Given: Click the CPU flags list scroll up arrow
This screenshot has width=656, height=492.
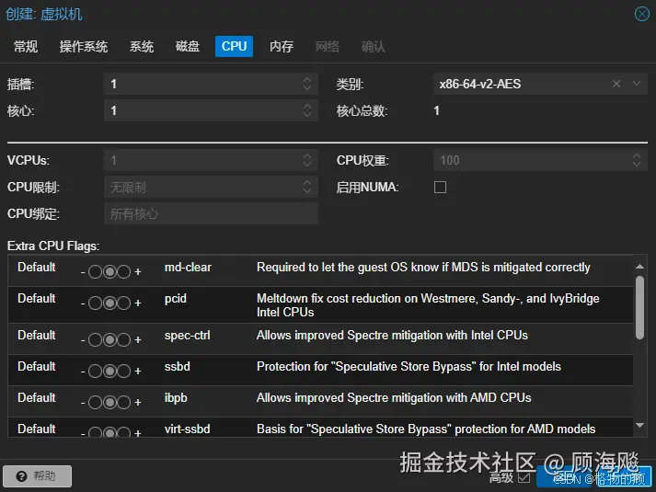Looking at the screenshot, I should point(639,267).
